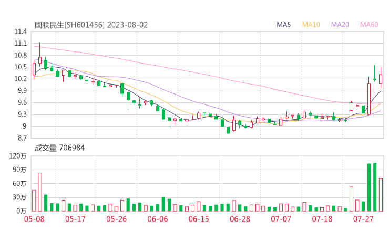389x231 pixels.
Task: Click the stock title 国联民生[SH601456] 2023-08-02
Action: tap(91, 25)
